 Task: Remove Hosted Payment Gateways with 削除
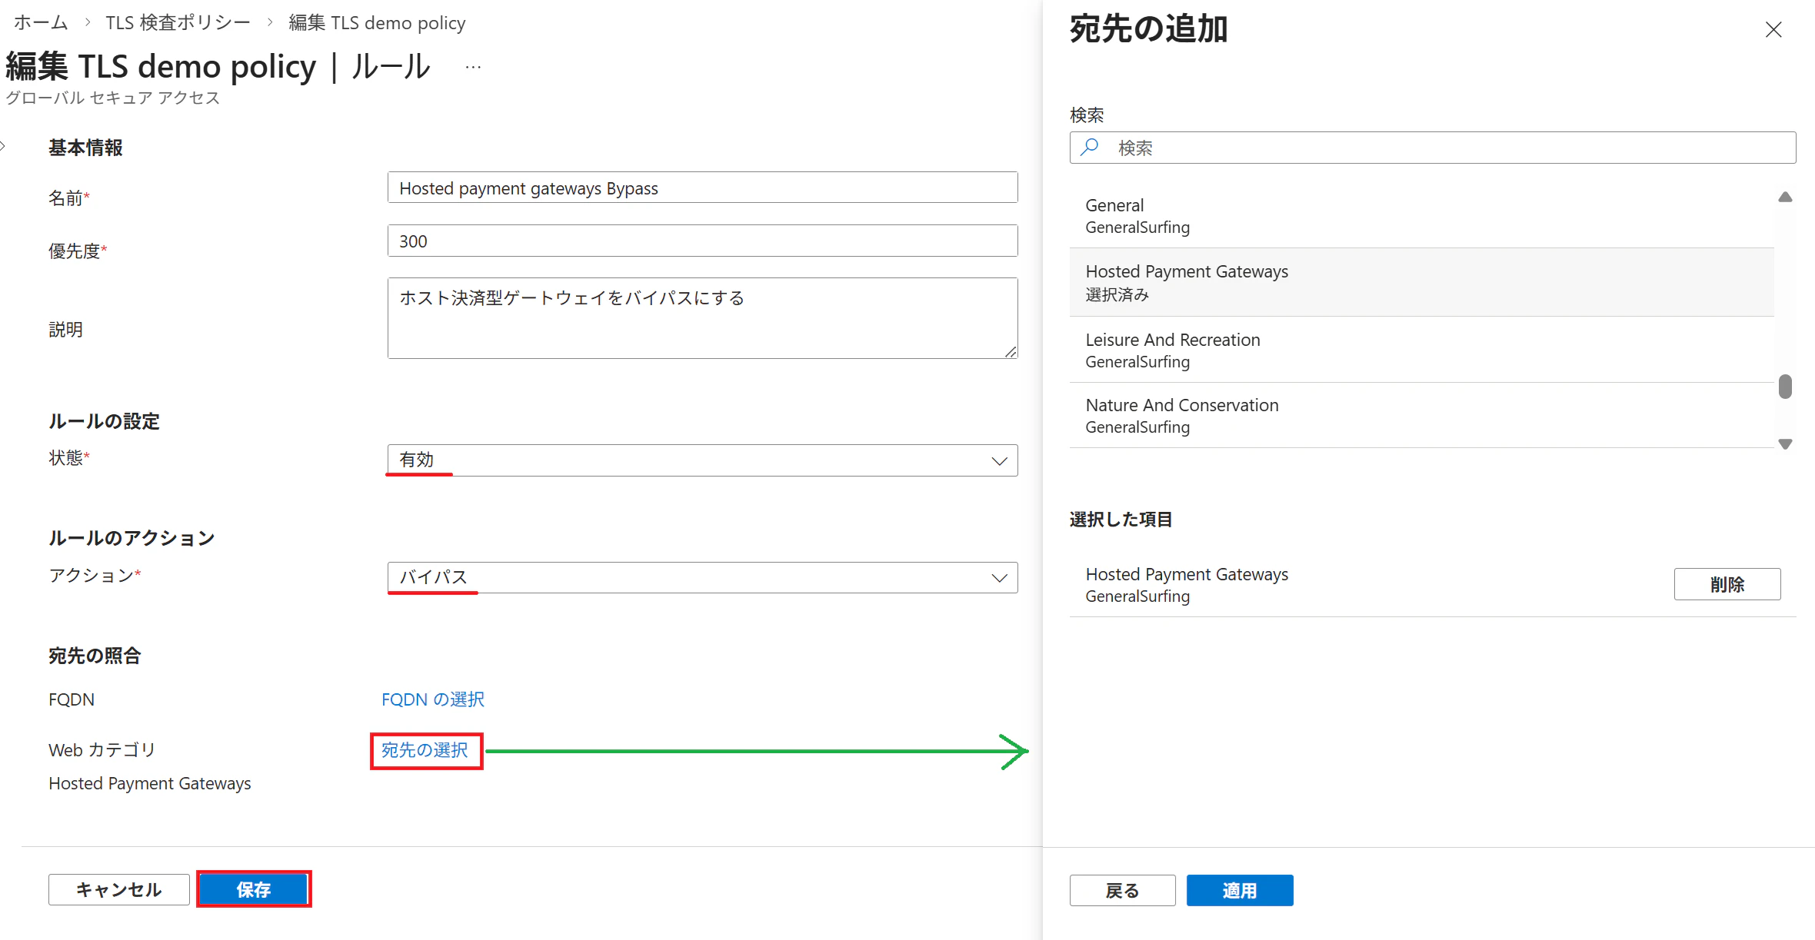point(1727,584)
